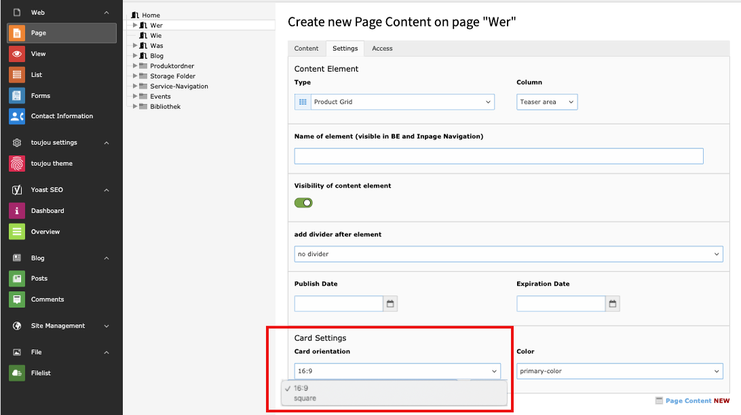Open Publish Date calendar picker
The image size is (741, 415).
(390, 304)
